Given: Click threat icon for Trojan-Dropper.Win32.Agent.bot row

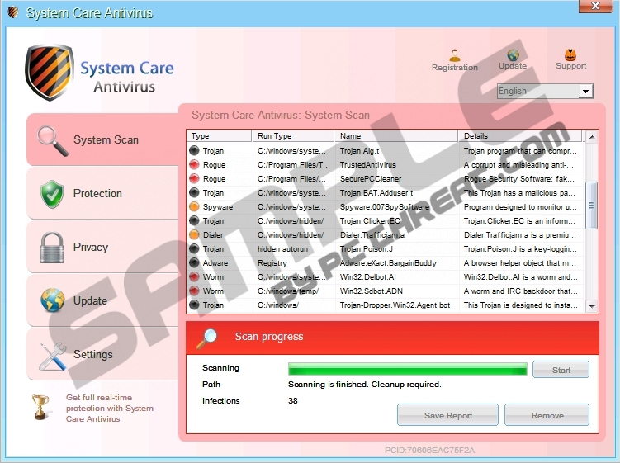Looking at the screenshot, I should tap(194, 305).
